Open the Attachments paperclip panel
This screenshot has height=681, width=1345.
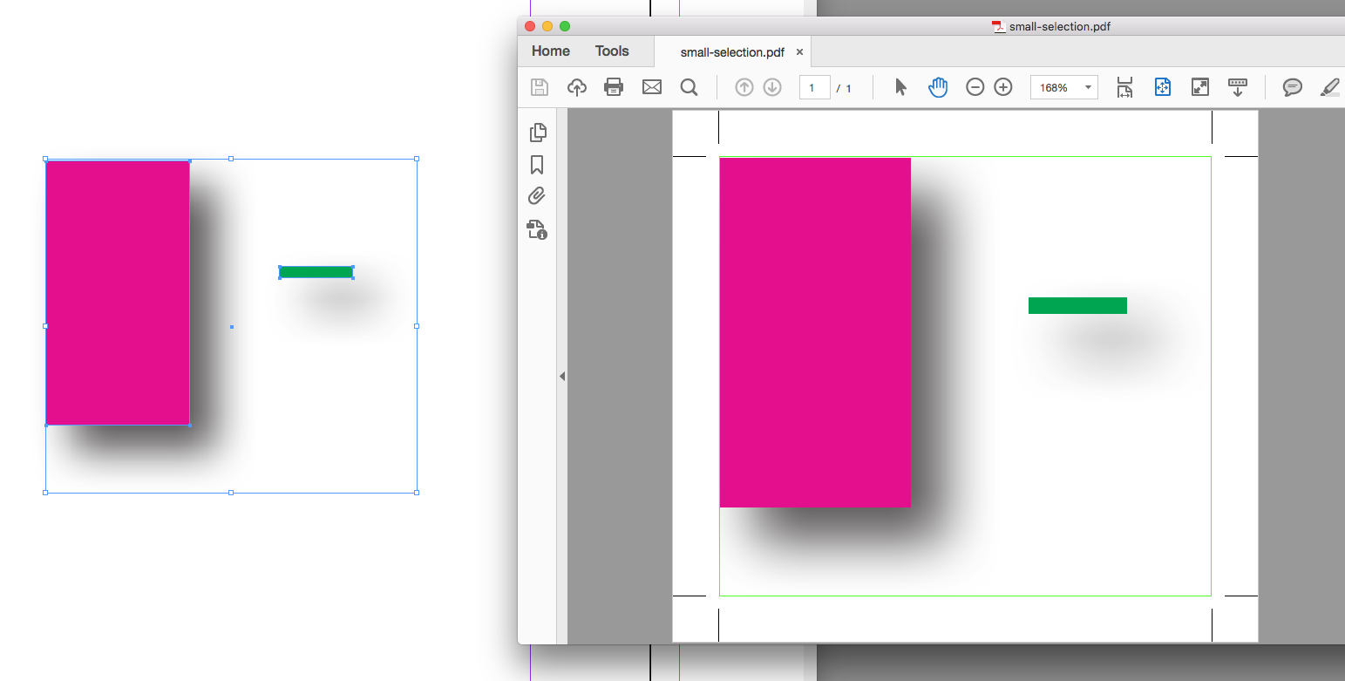pyautogui.click(x=537, y=196)
